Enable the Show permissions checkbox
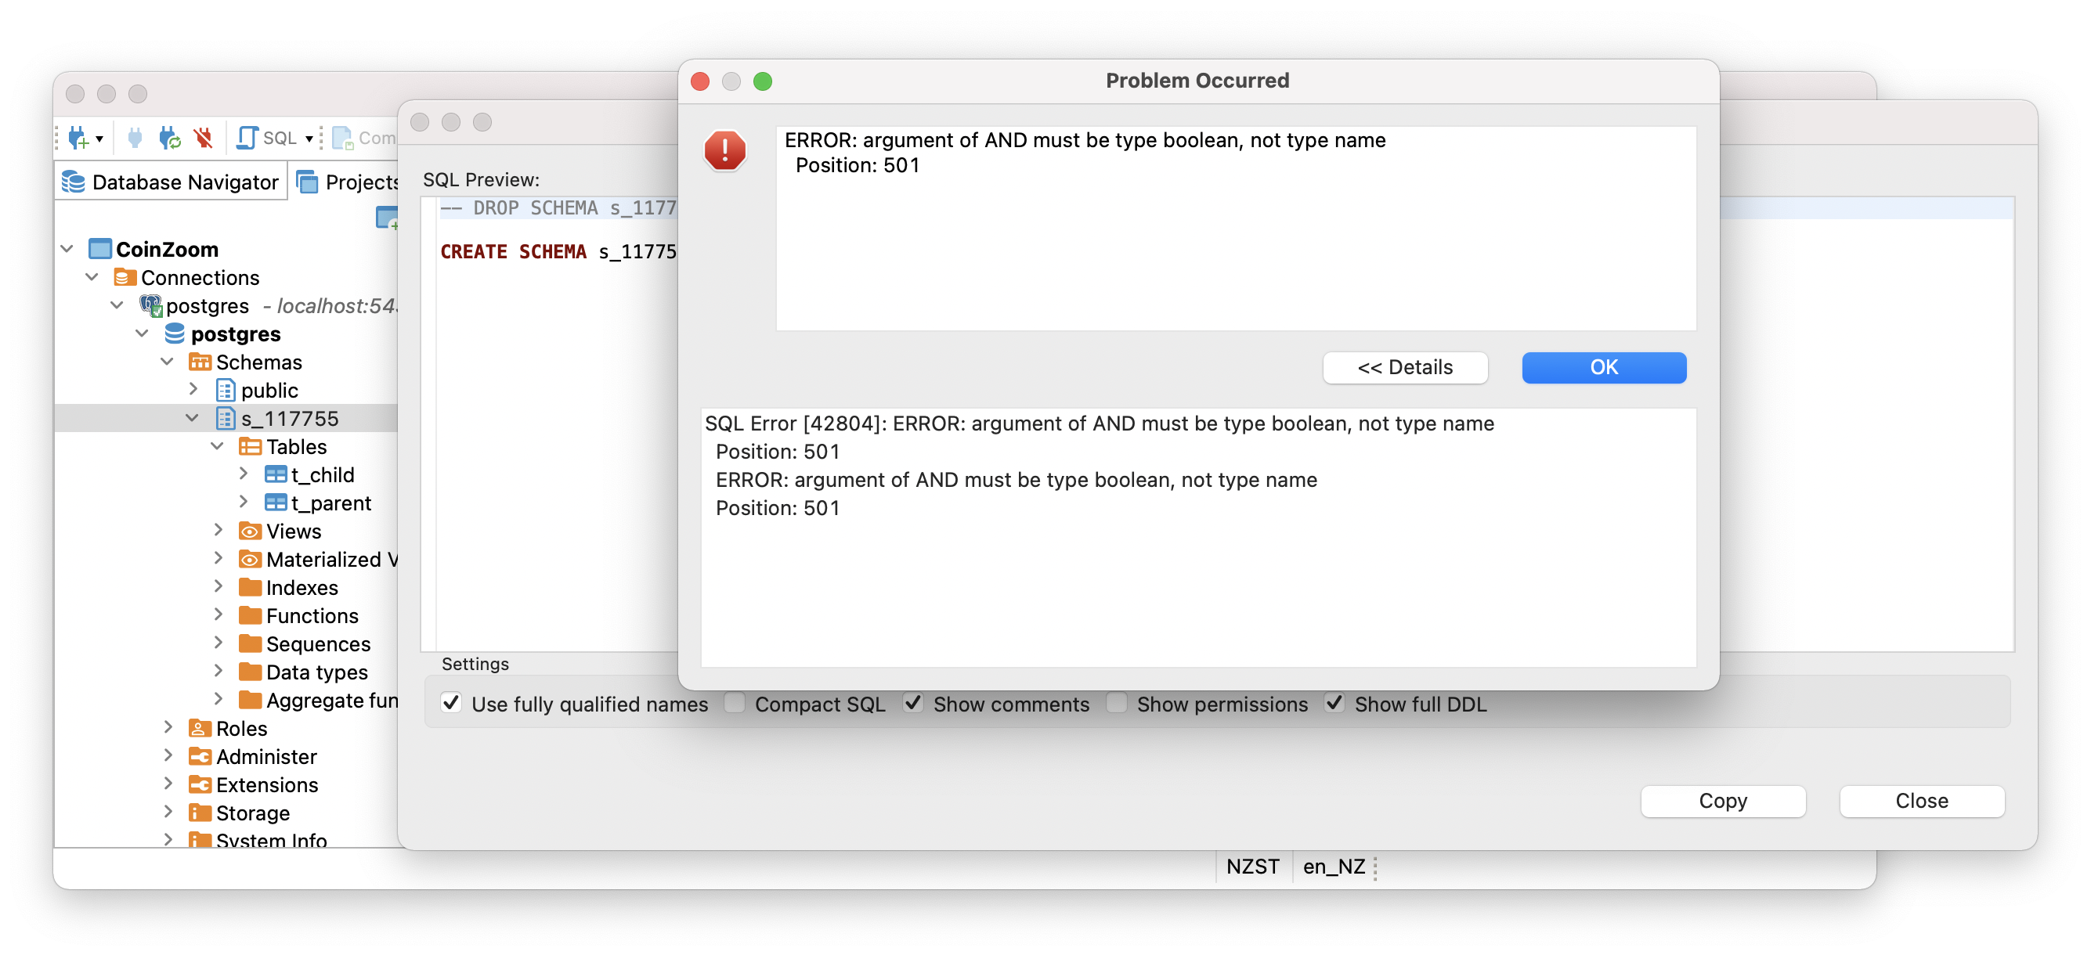Screen dimensions: 2091x955 coord(1117,703)
